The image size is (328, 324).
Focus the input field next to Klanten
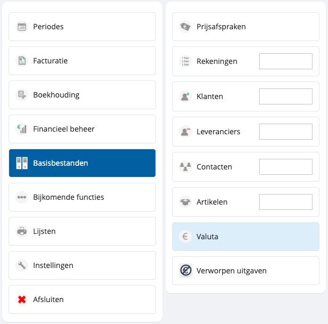(x=286, y=96)
